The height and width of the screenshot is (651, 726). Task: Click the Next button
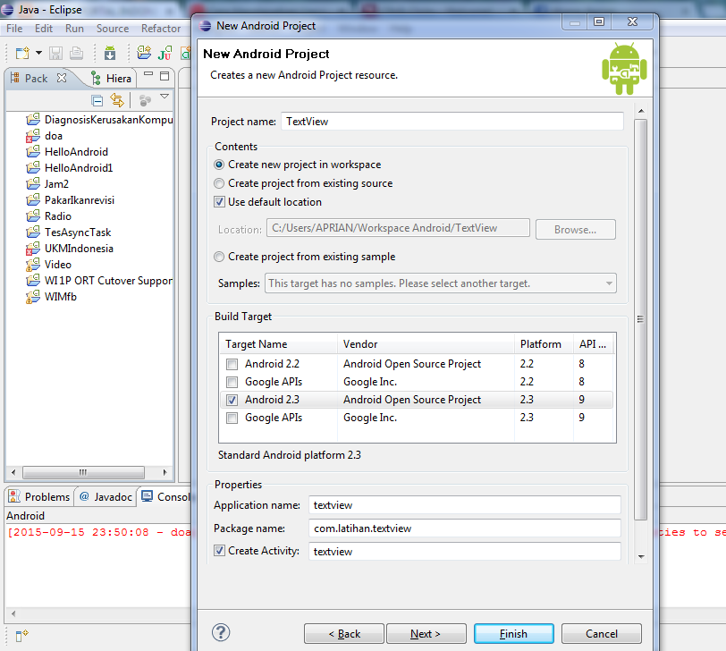pyautogui.click(x=426, y=633)
